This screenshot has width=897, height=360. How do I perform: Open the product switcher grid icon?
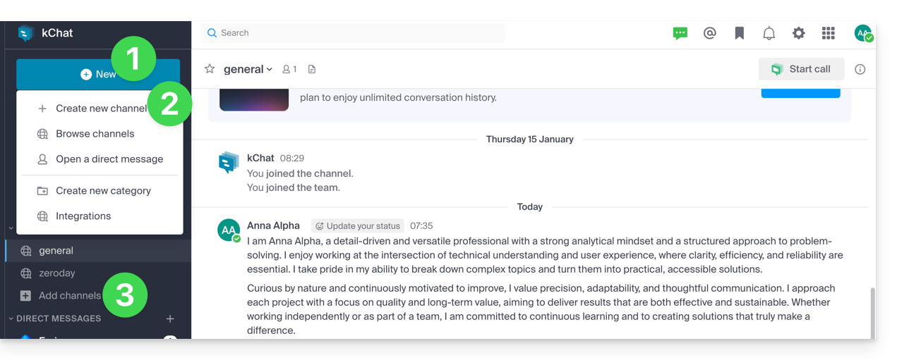tap(829, 33)
